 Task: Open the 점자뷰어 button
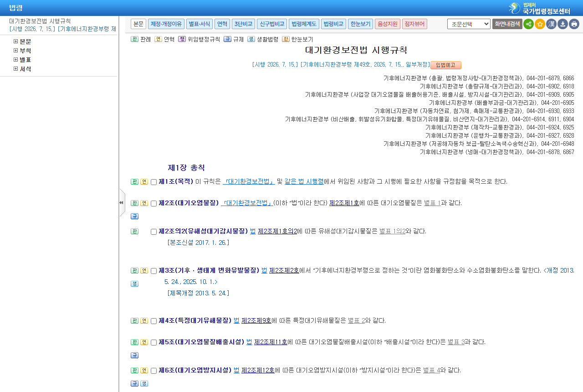(x=414, y=24)
